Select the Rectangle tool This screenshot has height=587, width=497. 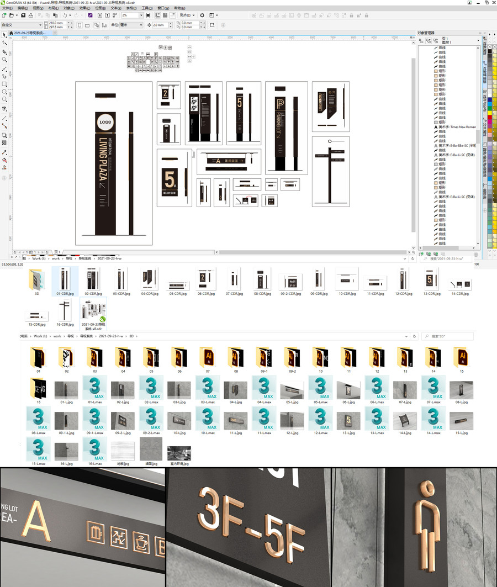coord(4,84)
